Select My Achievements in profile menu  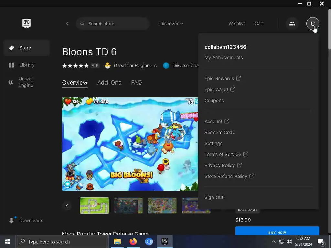(224, 57)
